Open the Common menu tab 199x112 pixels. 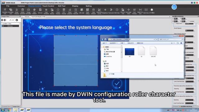pos(21,6)
